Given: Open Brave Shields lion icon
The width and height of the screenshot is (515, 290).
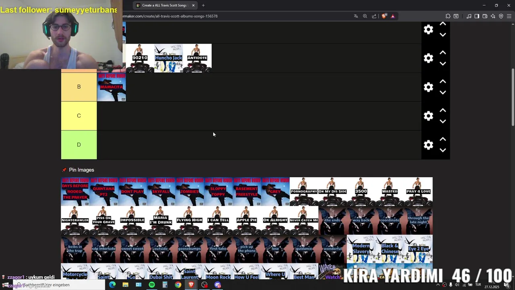Looking at the screenshot, I should point(384,16).
